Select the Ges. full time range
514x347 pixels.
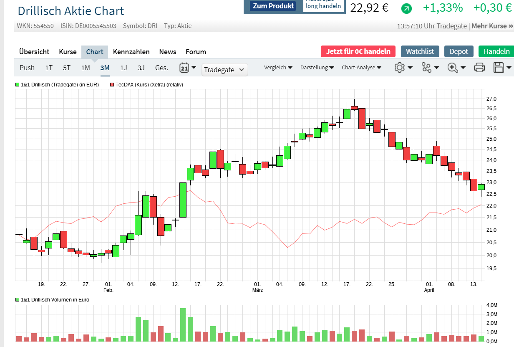point(162,68)
